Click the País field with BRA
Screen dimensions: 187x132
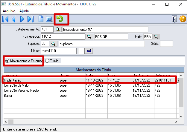tap(148, 36)
